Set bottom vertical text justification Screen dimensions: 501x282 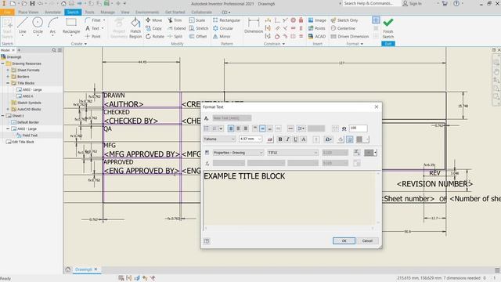[x=270, y=128]
